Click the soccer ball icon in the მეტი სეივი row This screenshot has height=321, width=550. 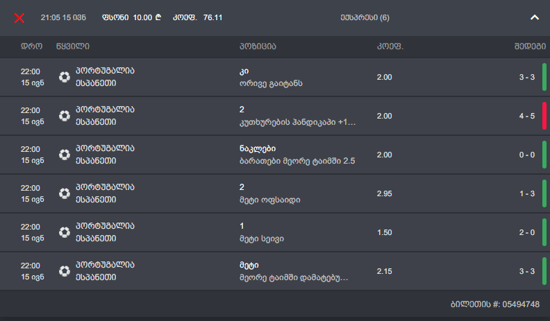[x=65, y=232]
